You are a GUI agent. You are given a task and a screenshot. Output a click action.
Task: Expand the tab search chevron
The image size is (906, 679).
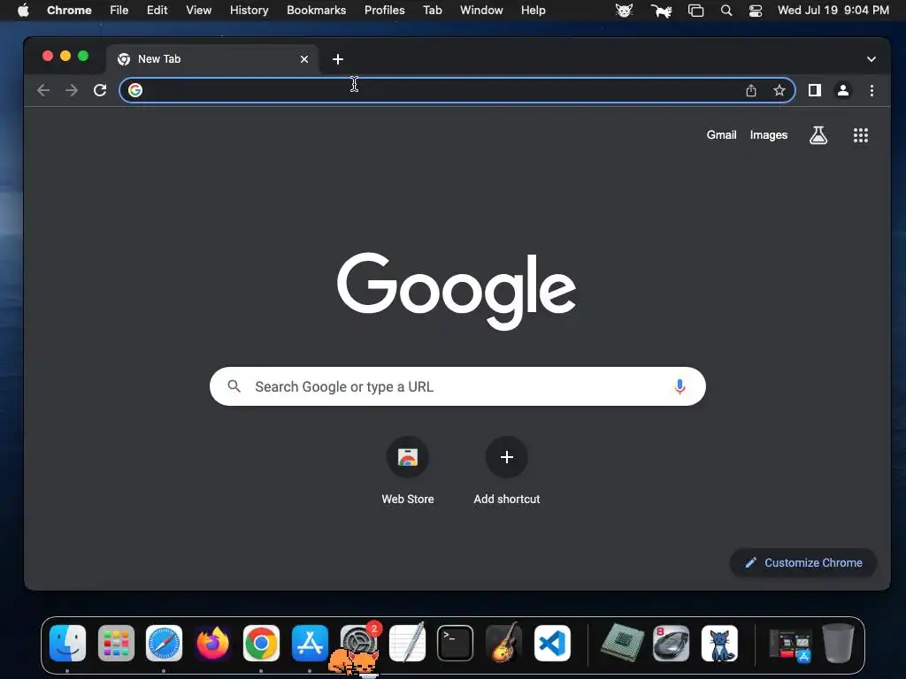pyautogui.click(x=871, y=59)
